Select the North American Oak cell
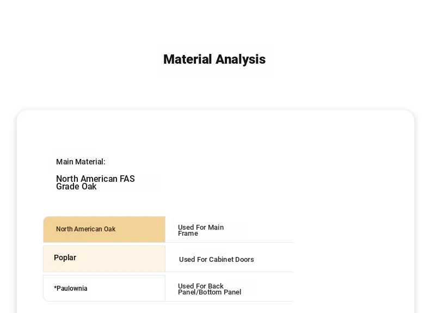 [104, 229]
